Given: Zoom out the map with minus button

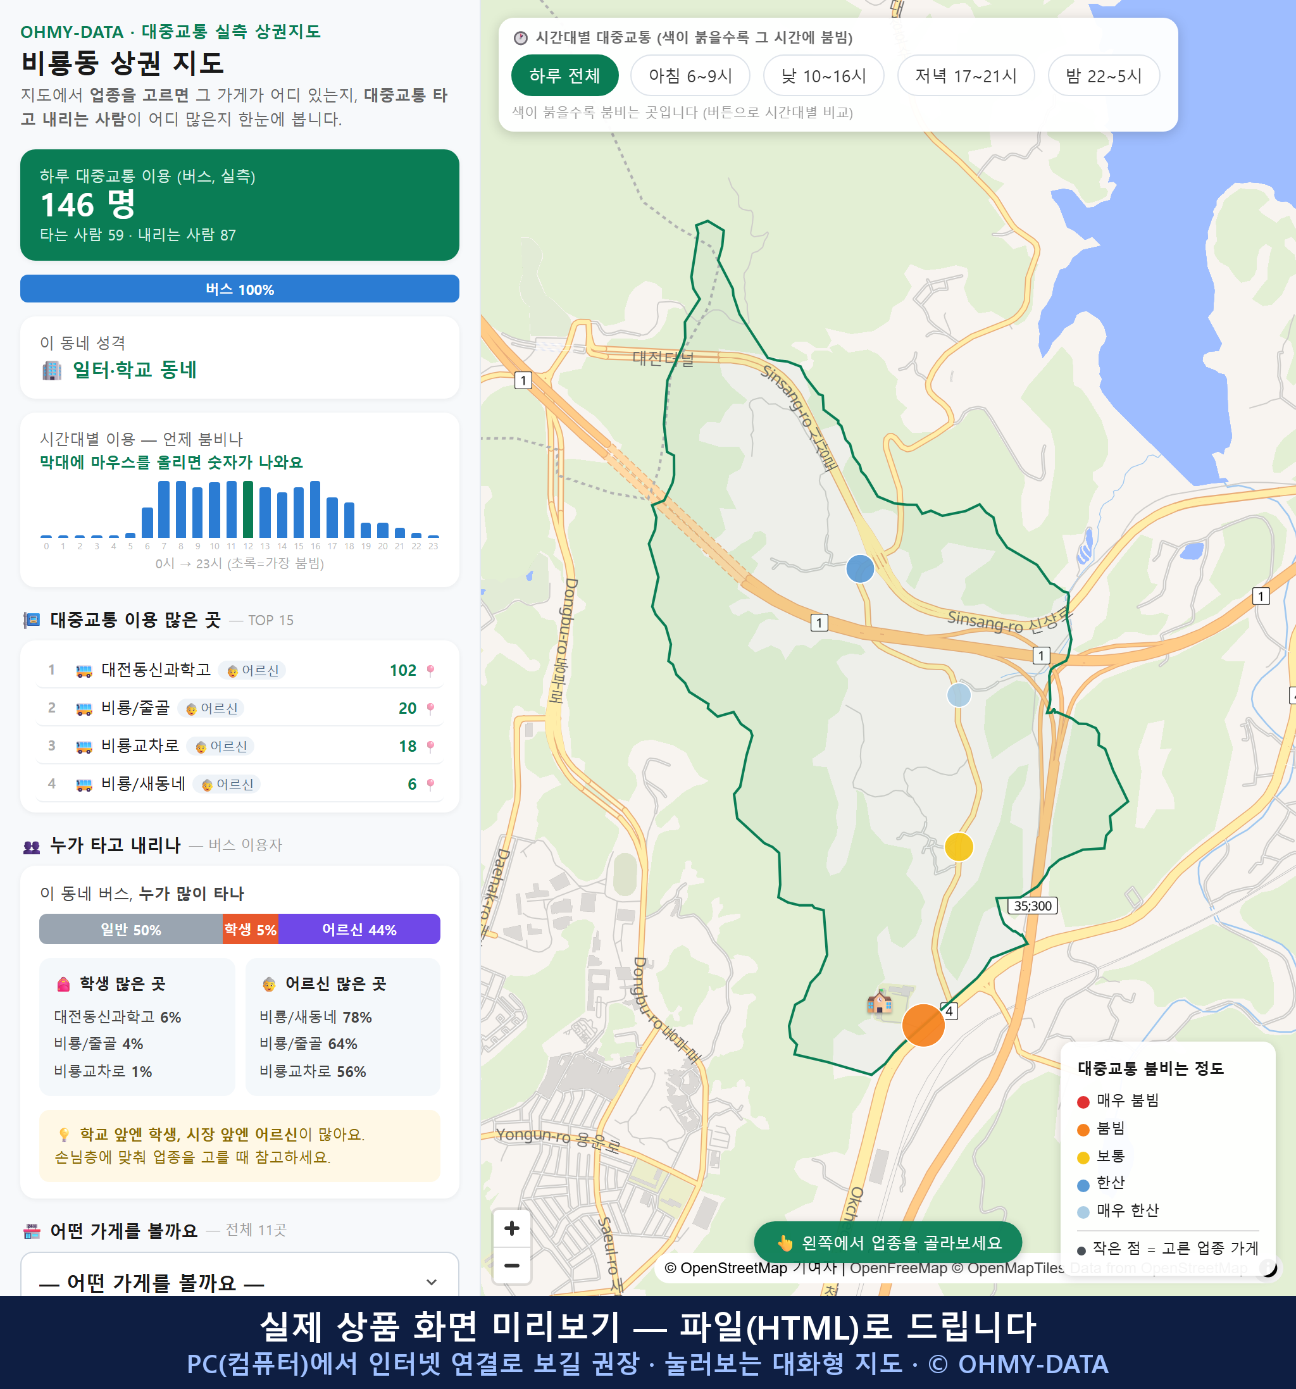Looking at the screenshot, I should click(x=512, y=1266).
